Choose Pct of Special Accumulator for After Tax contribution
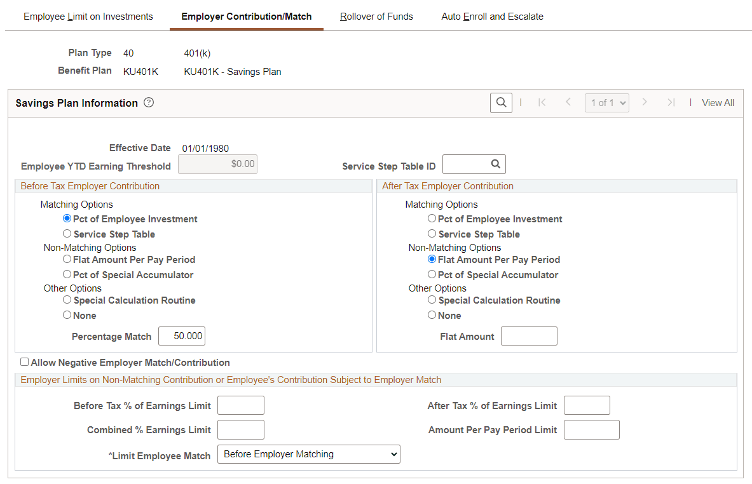 click(432, 274)
